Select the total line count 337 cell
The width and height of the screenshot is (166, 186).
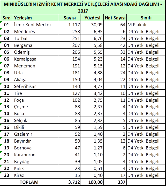(x=115, y=182)
